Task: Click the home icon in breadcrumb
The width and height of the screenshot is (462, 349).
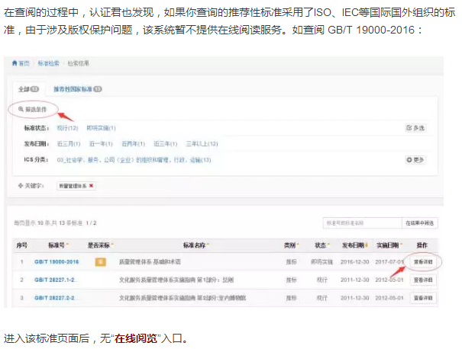Action: tap(15, 62)
